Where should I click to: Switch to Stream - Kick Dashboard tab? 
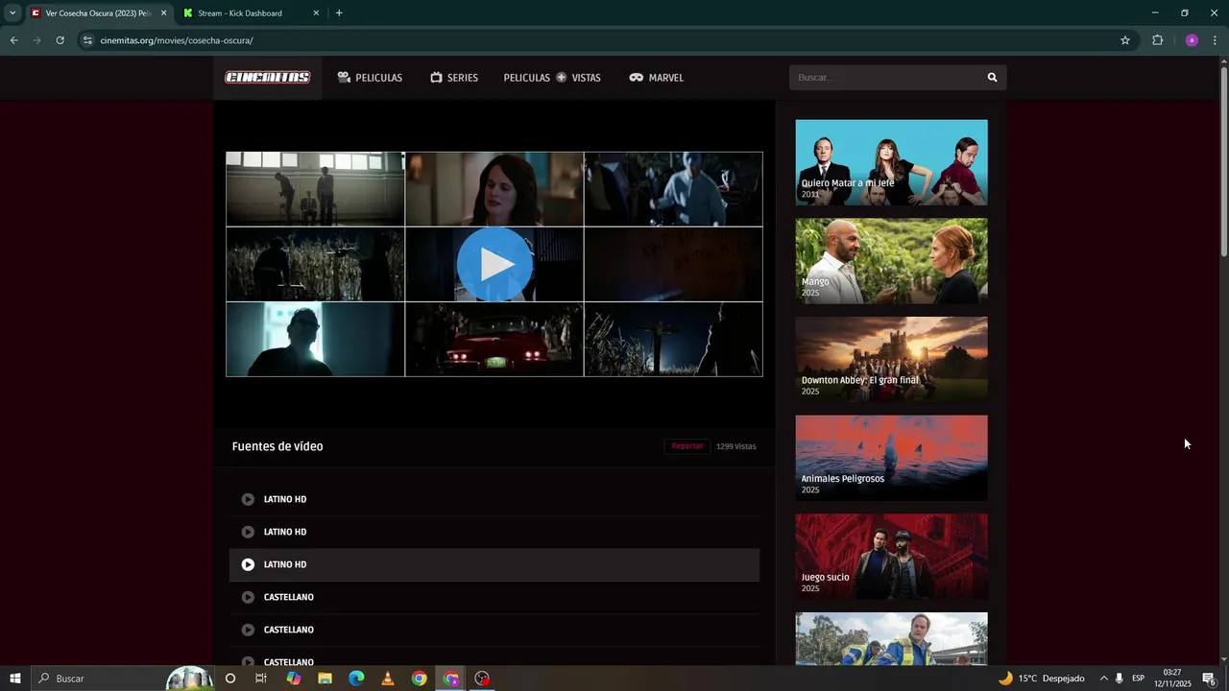pyautogui.click(x=240, y=13)
